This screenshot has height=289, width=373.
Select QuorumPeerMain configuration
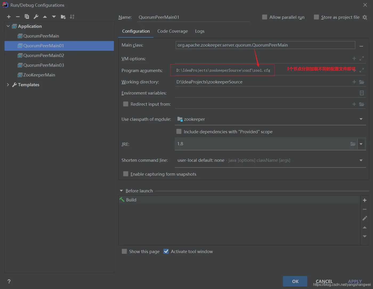pyautogui.click(x=59, y=36)
